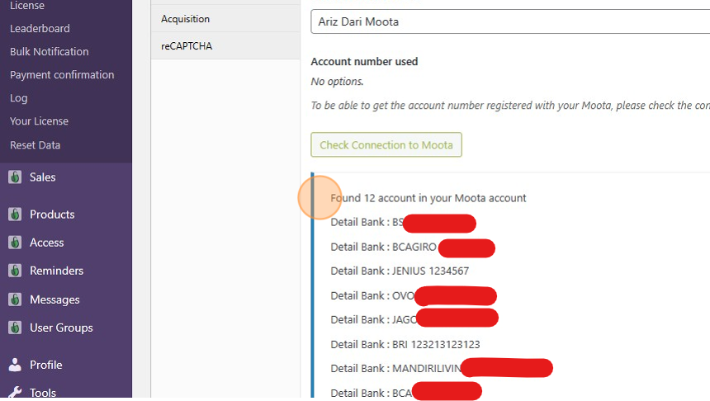
Task: Click the Messages menu icon
Action: [x=15, y=300]
